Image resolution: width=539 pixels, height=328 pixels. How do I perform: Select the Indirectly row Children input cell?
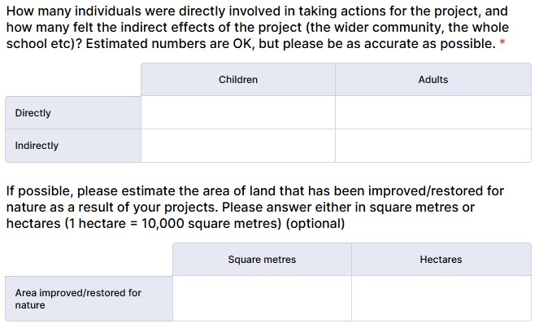point(238,146)
